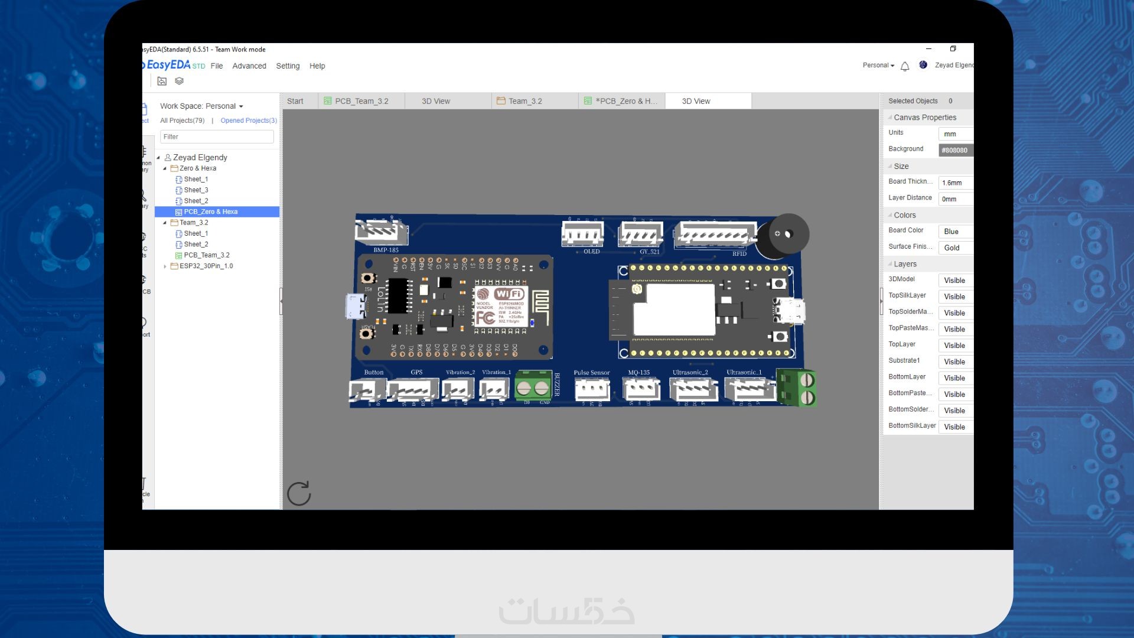Click the All Projects(79) link
This screenshot has width=1134, height=638.
(x=182, y=121)
